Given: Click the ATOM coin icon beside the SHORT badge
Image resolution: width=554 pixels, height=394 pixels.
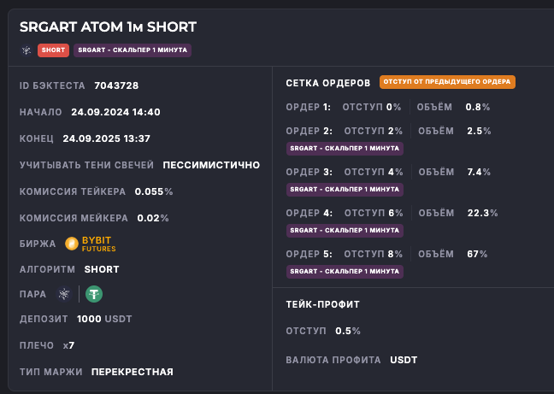Looking at the screenshot, I should [26, 50].
